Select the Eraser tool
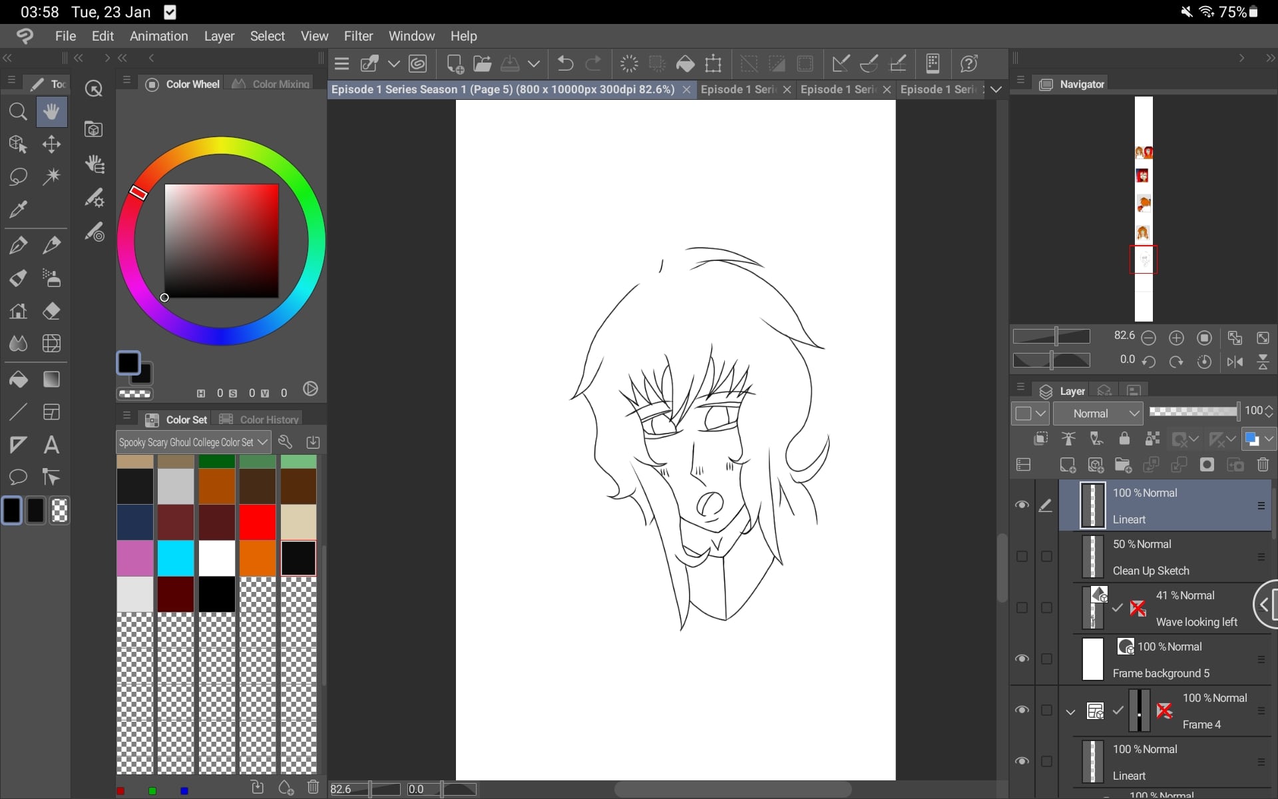 (x=52, y=311)
